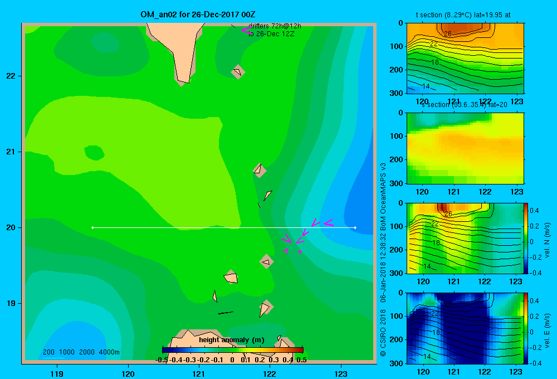This screenshot has width=557, height=379.
Task: Click the 's section' salinity panel title
Action: coord(465,105)
